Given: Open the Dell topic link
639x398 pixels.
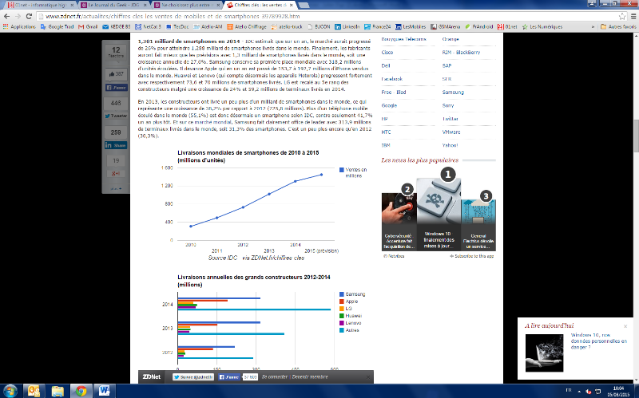Looking at the screenshot, I should (x=386, y=65).
